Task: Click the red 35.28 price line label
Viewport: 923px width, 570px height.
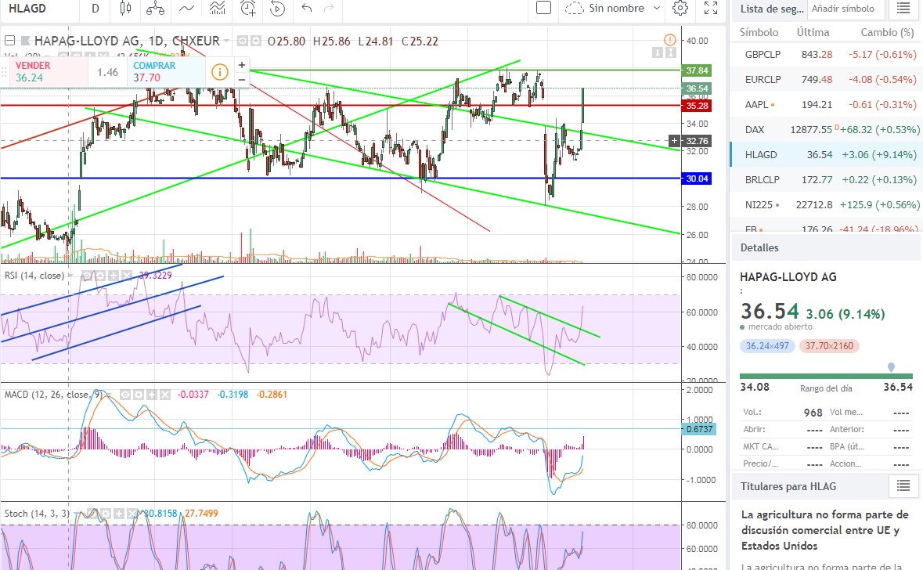Action: (697, 106)
